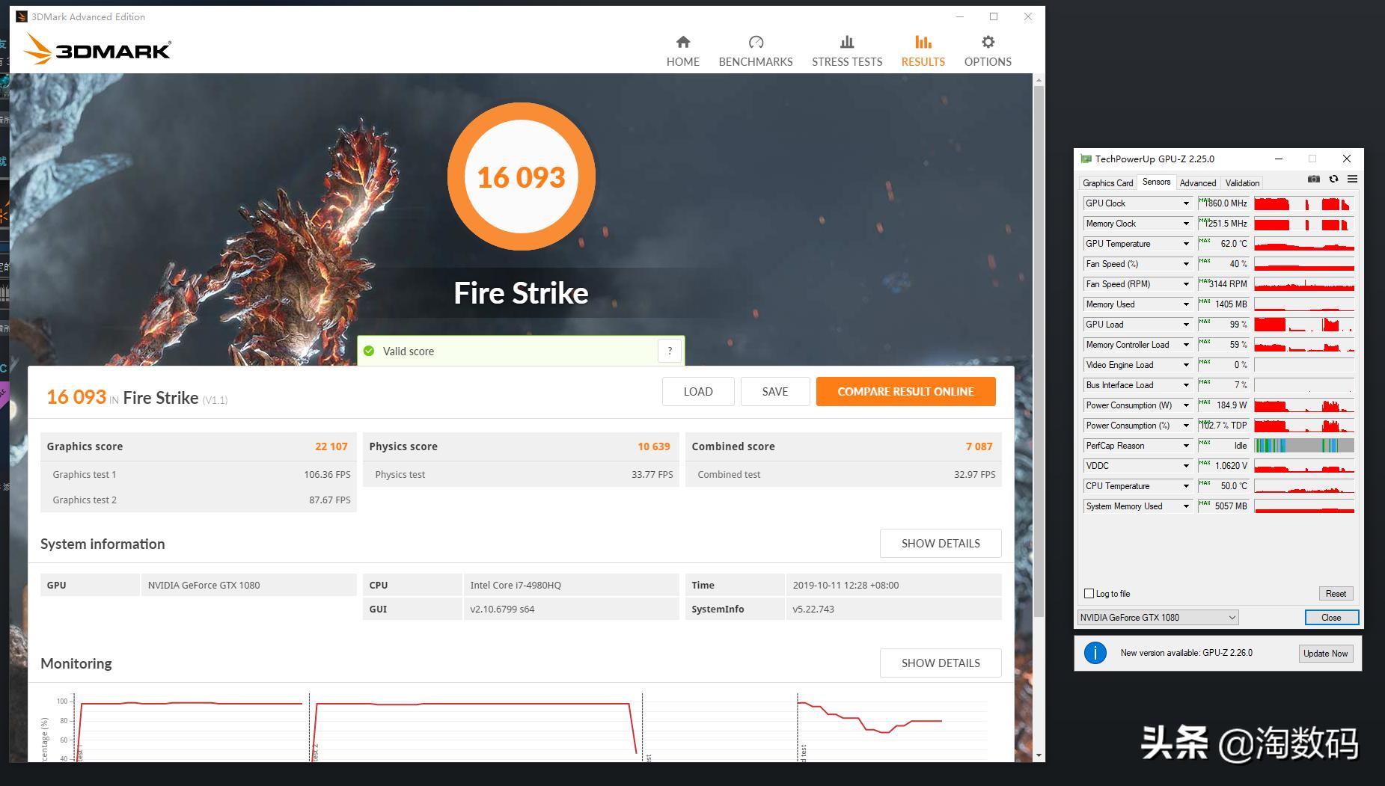This screenshot has width=1385, height=786.
Task: Expand the Fan Speed (RPM) dropdown
Action: [x=1187, y=283]
